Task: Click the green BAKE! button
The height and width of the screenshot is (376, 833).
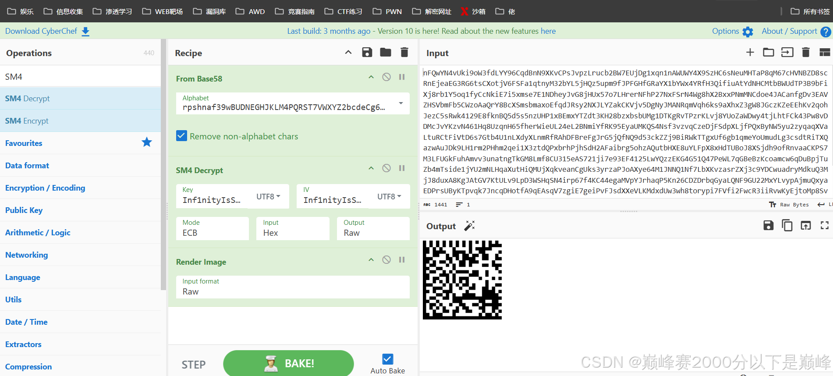Action: pyautogui.click(x=288, y=363)
